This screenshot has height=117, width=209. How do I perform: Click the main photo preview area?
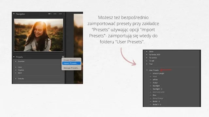point(78,48)
